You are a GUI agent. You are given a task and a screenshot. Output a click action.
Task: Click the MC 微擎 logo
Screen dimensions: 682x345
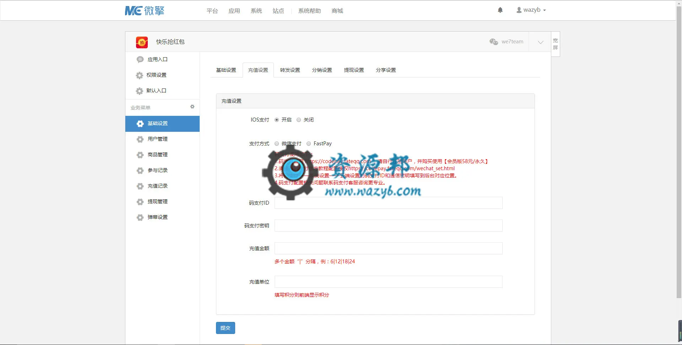click(145, 11)
